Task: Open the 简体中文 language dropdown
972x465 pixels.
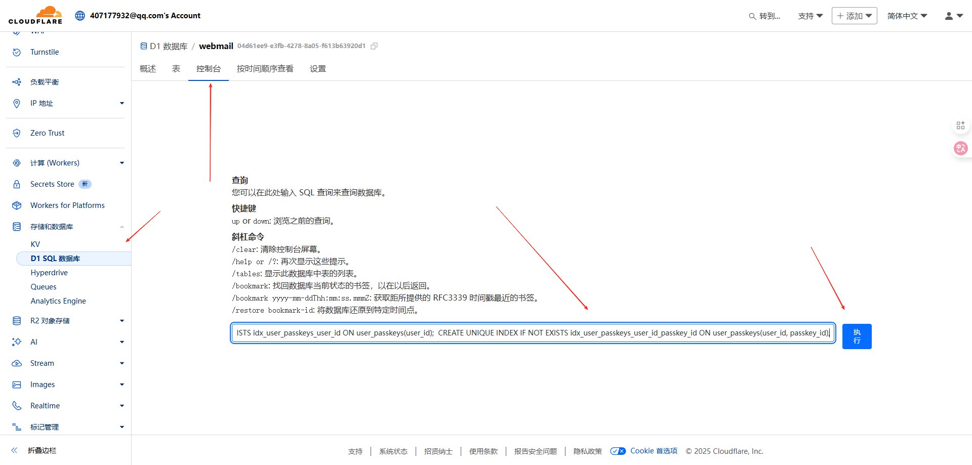Action: 907,16
